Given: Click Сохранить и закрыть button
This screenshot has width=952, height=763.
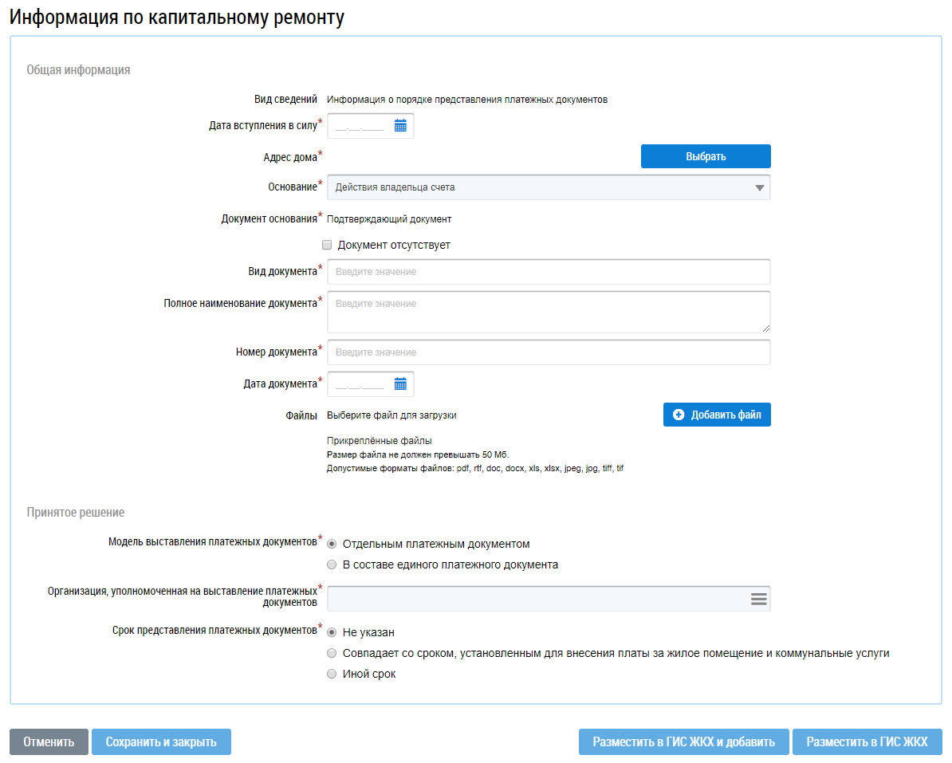Looking at the screenshot, I should coord(161,741).
